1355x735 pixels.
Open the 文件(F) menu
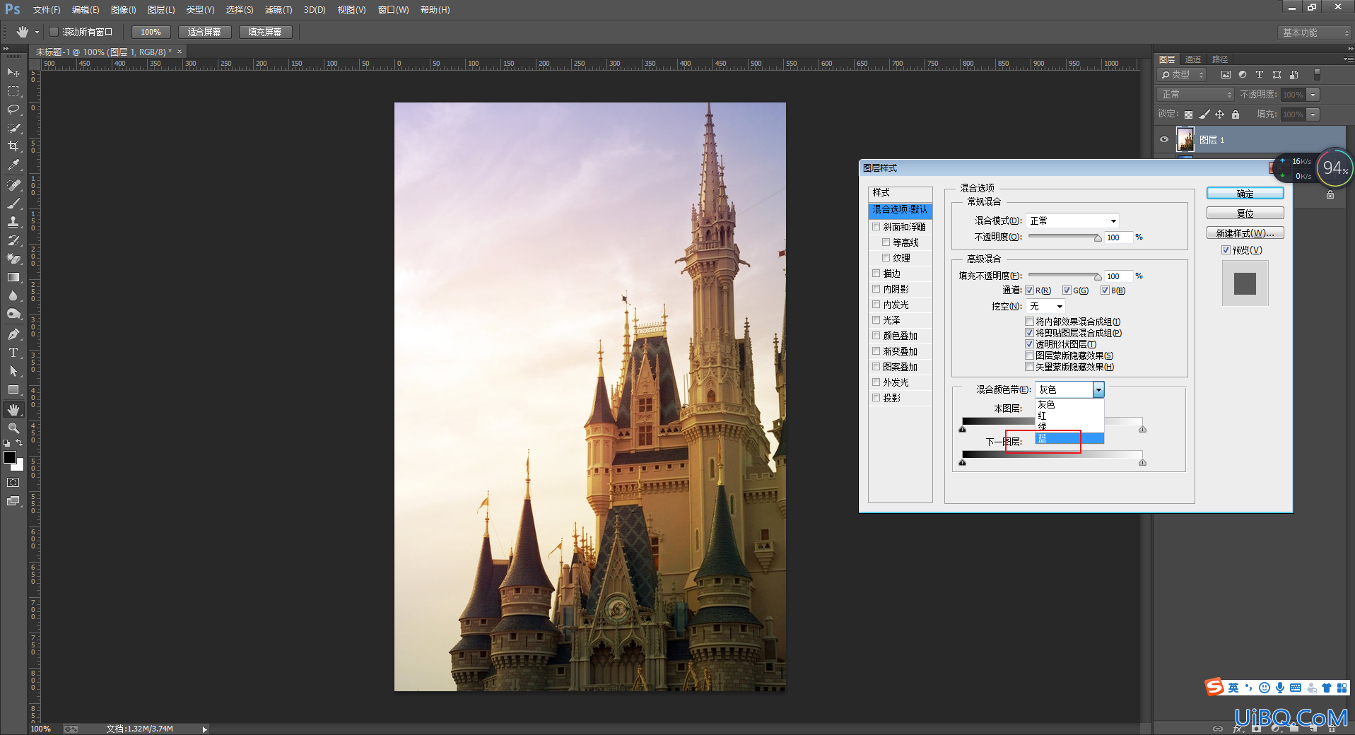coord(47,10)
